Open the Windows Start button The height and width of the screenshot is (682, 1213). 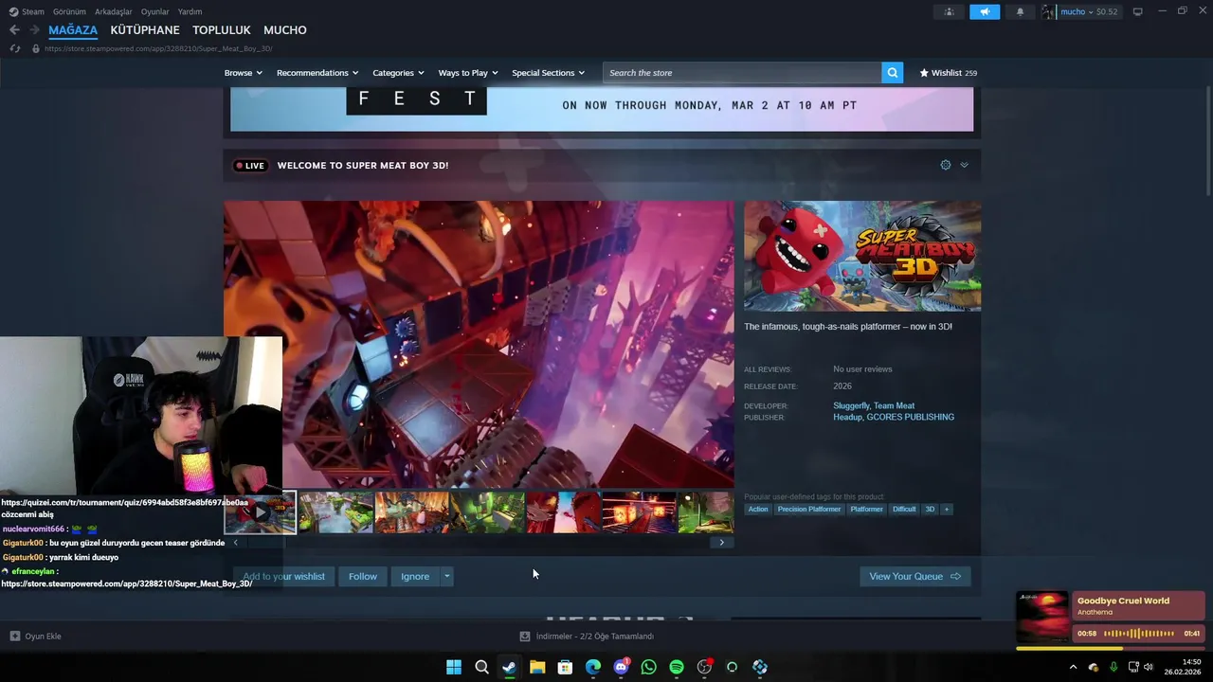click(454, 667)
